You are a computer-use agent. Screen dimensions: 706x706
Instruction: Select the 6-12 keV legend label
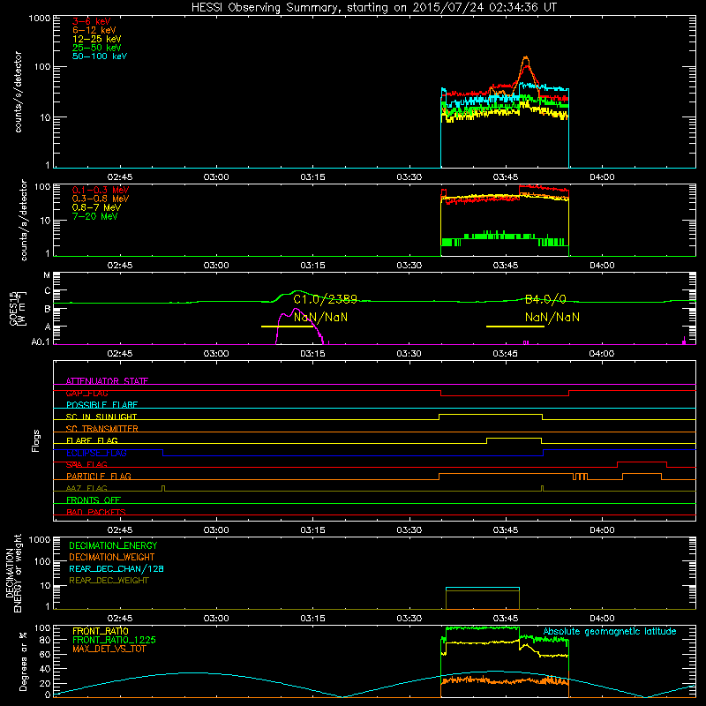coord(94,30)
